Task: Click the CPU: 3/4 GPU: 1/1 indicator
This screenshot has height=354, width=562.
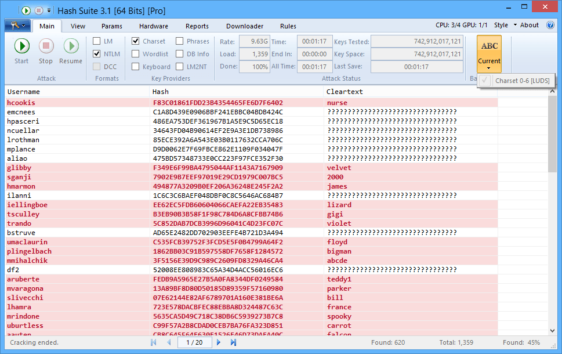Action: coord(461,25)
